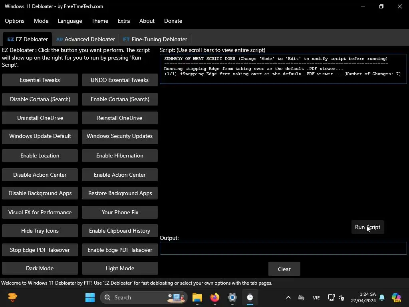Open the Windows Start menu
This screenshot has width=409, height=307.
coord(90,297)
